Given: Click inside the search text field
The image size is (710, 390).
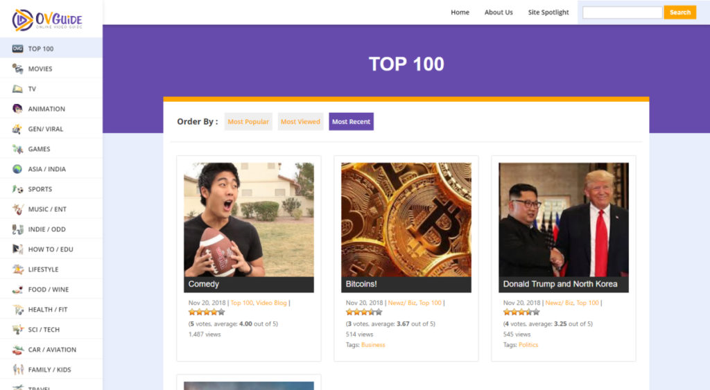Looking at the screenshot, I should click(x=622, y=12).
